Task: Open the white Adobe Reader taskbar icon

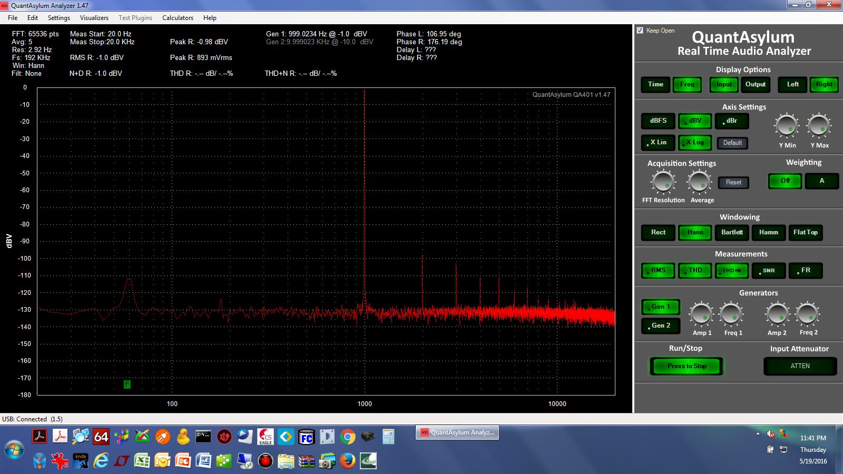Action: point(60,437)
